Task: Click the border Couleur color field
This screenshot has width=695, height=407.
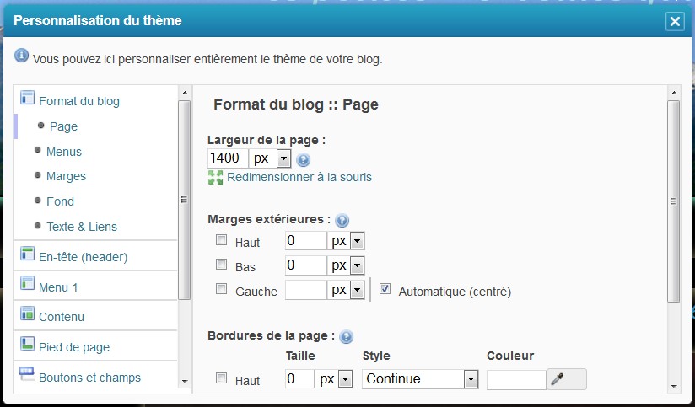Action: coord(516,379)
